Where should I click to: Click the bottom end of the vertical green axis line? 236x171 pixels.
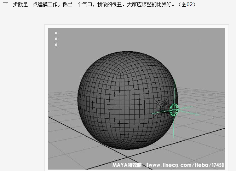pyautogui.click(x=174, y=138)
